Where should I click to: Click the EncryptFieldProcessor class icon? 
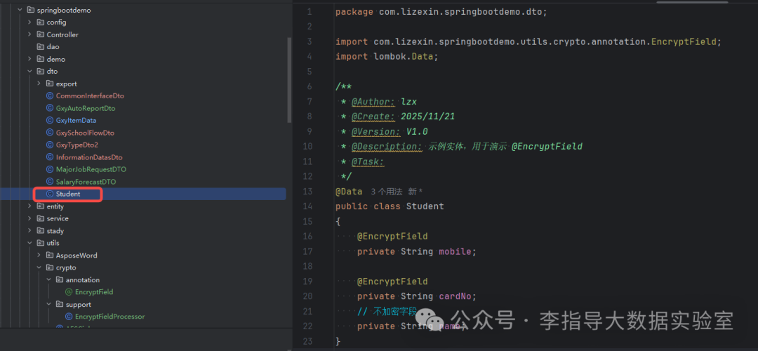tap(69, 317)
